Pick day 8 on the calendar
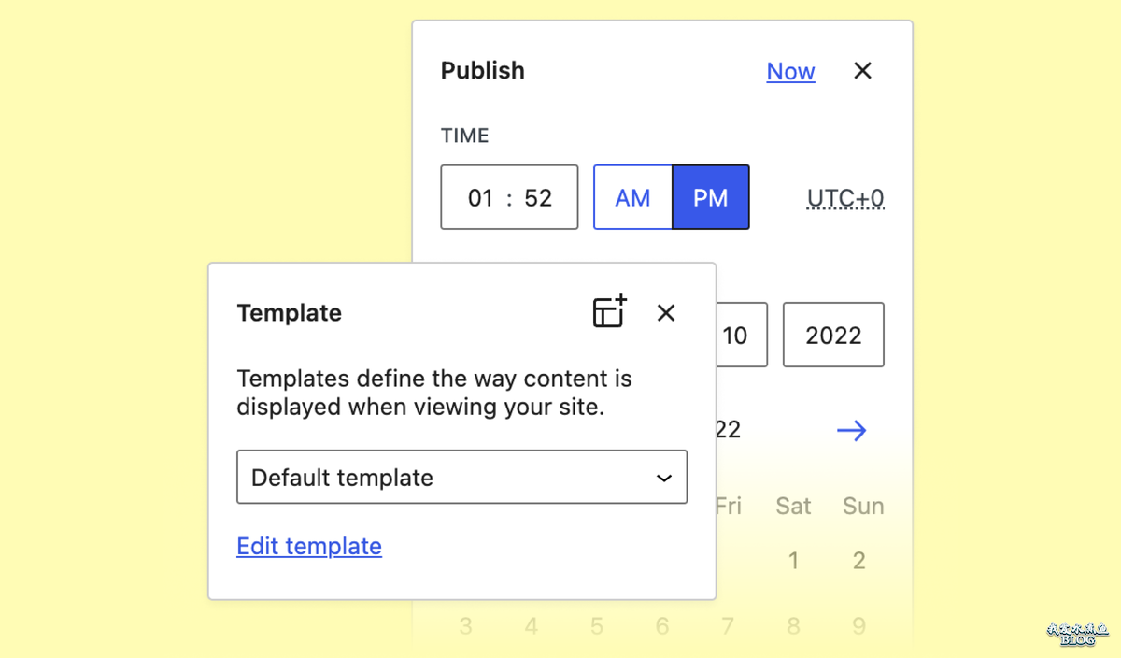The width and height of the screenshot is (1121, 658). (x=793, y=625)
